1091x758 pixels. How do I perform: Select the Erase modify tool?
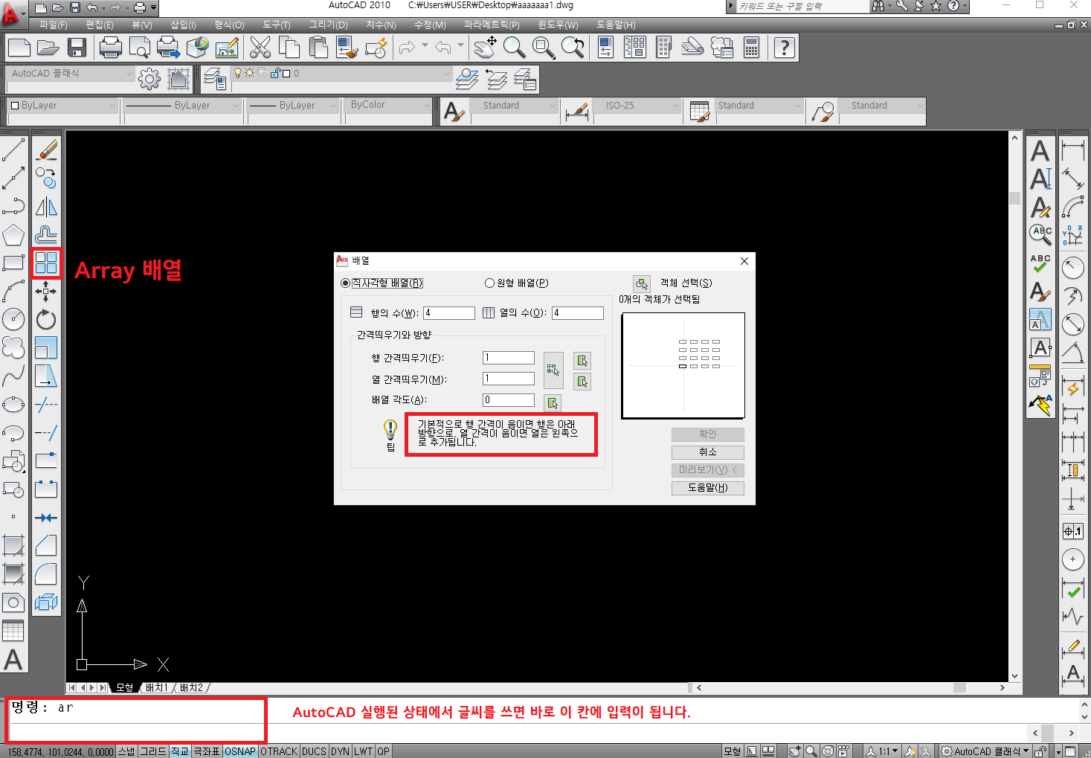click(46, 150)
